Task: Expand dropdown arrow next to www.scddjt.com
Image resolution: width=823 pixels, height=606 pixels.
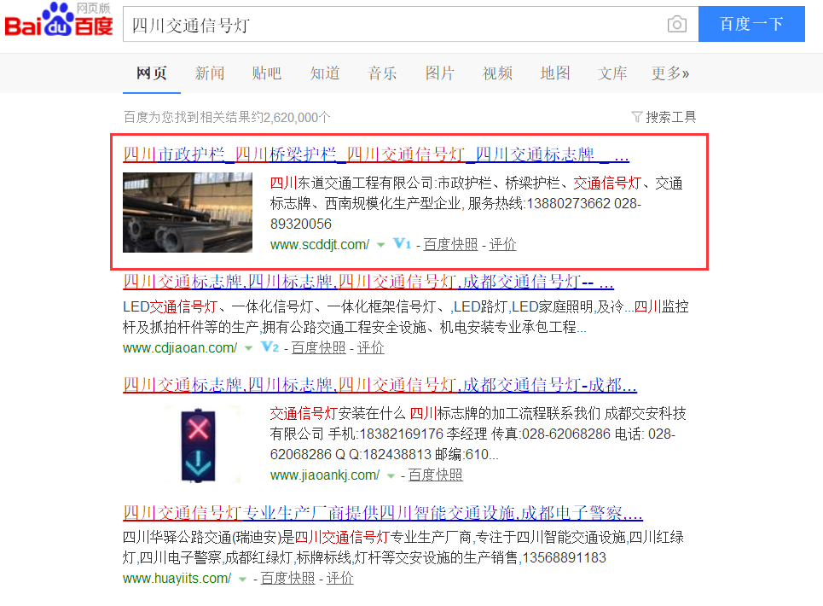Action: pos(381,245)
